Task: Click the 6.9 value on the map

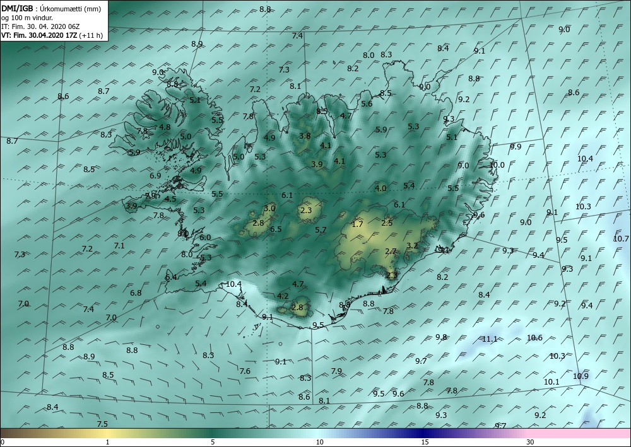Action: (155, 176)
